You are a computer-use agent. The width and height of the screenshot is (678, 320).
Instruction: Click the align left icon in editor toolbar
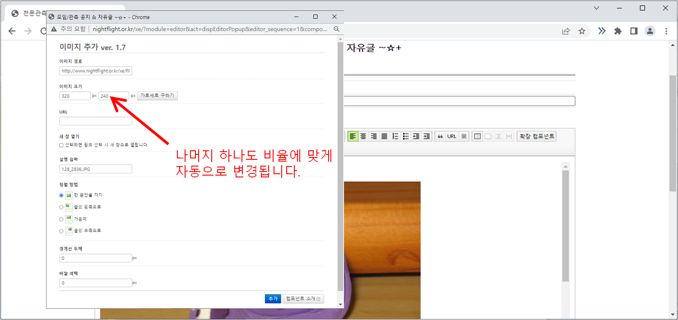point(353,136)
